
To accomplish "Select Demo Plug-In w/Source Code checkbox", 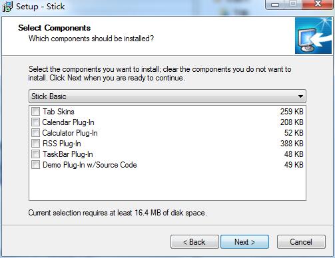I will click(35, 165).
